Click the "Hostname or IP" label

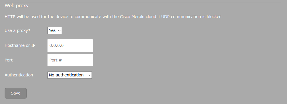point(20,45)
